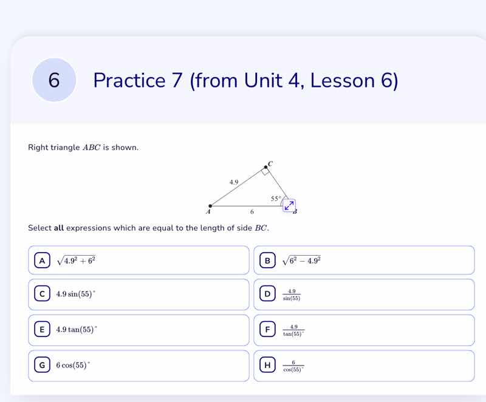This screenshot has height=402, width=486.
Task: Click the letter B badge icon
Action: pyautogui.click(x=267, y=260)
